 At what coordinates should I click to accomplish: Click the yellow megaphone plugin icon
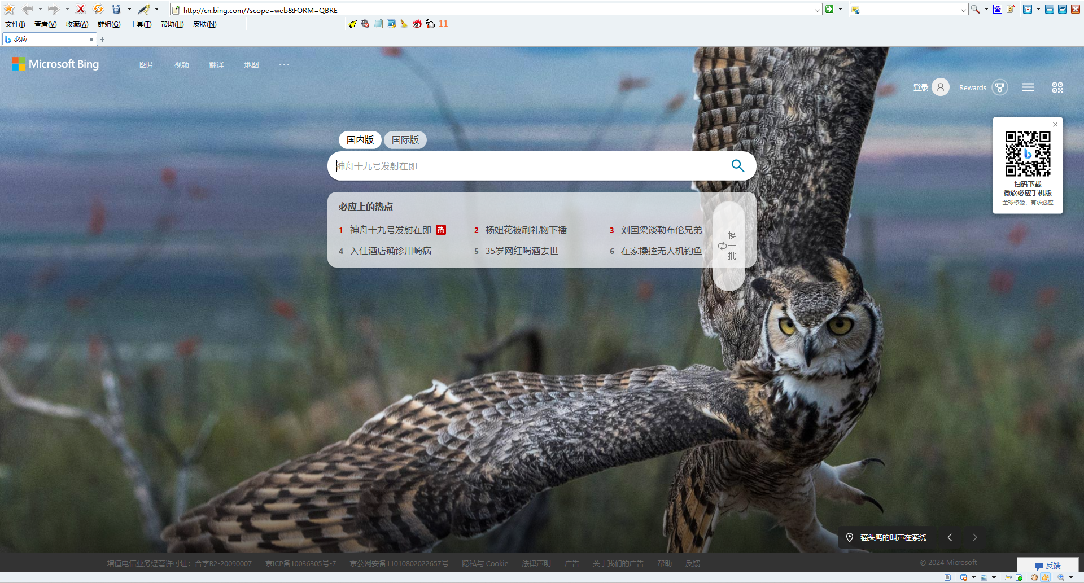coord(352,24)
